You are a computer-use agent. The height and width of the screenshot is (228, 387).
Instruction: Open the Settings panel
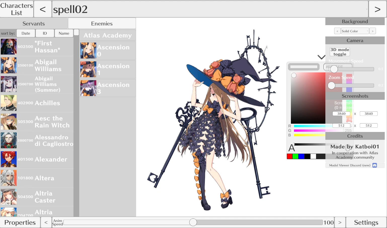[x=366, y=222]
